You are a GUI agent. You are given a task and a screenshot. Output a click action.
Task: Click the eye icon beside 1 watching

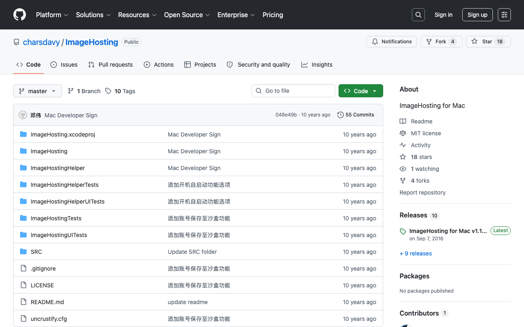coord(403,169)
